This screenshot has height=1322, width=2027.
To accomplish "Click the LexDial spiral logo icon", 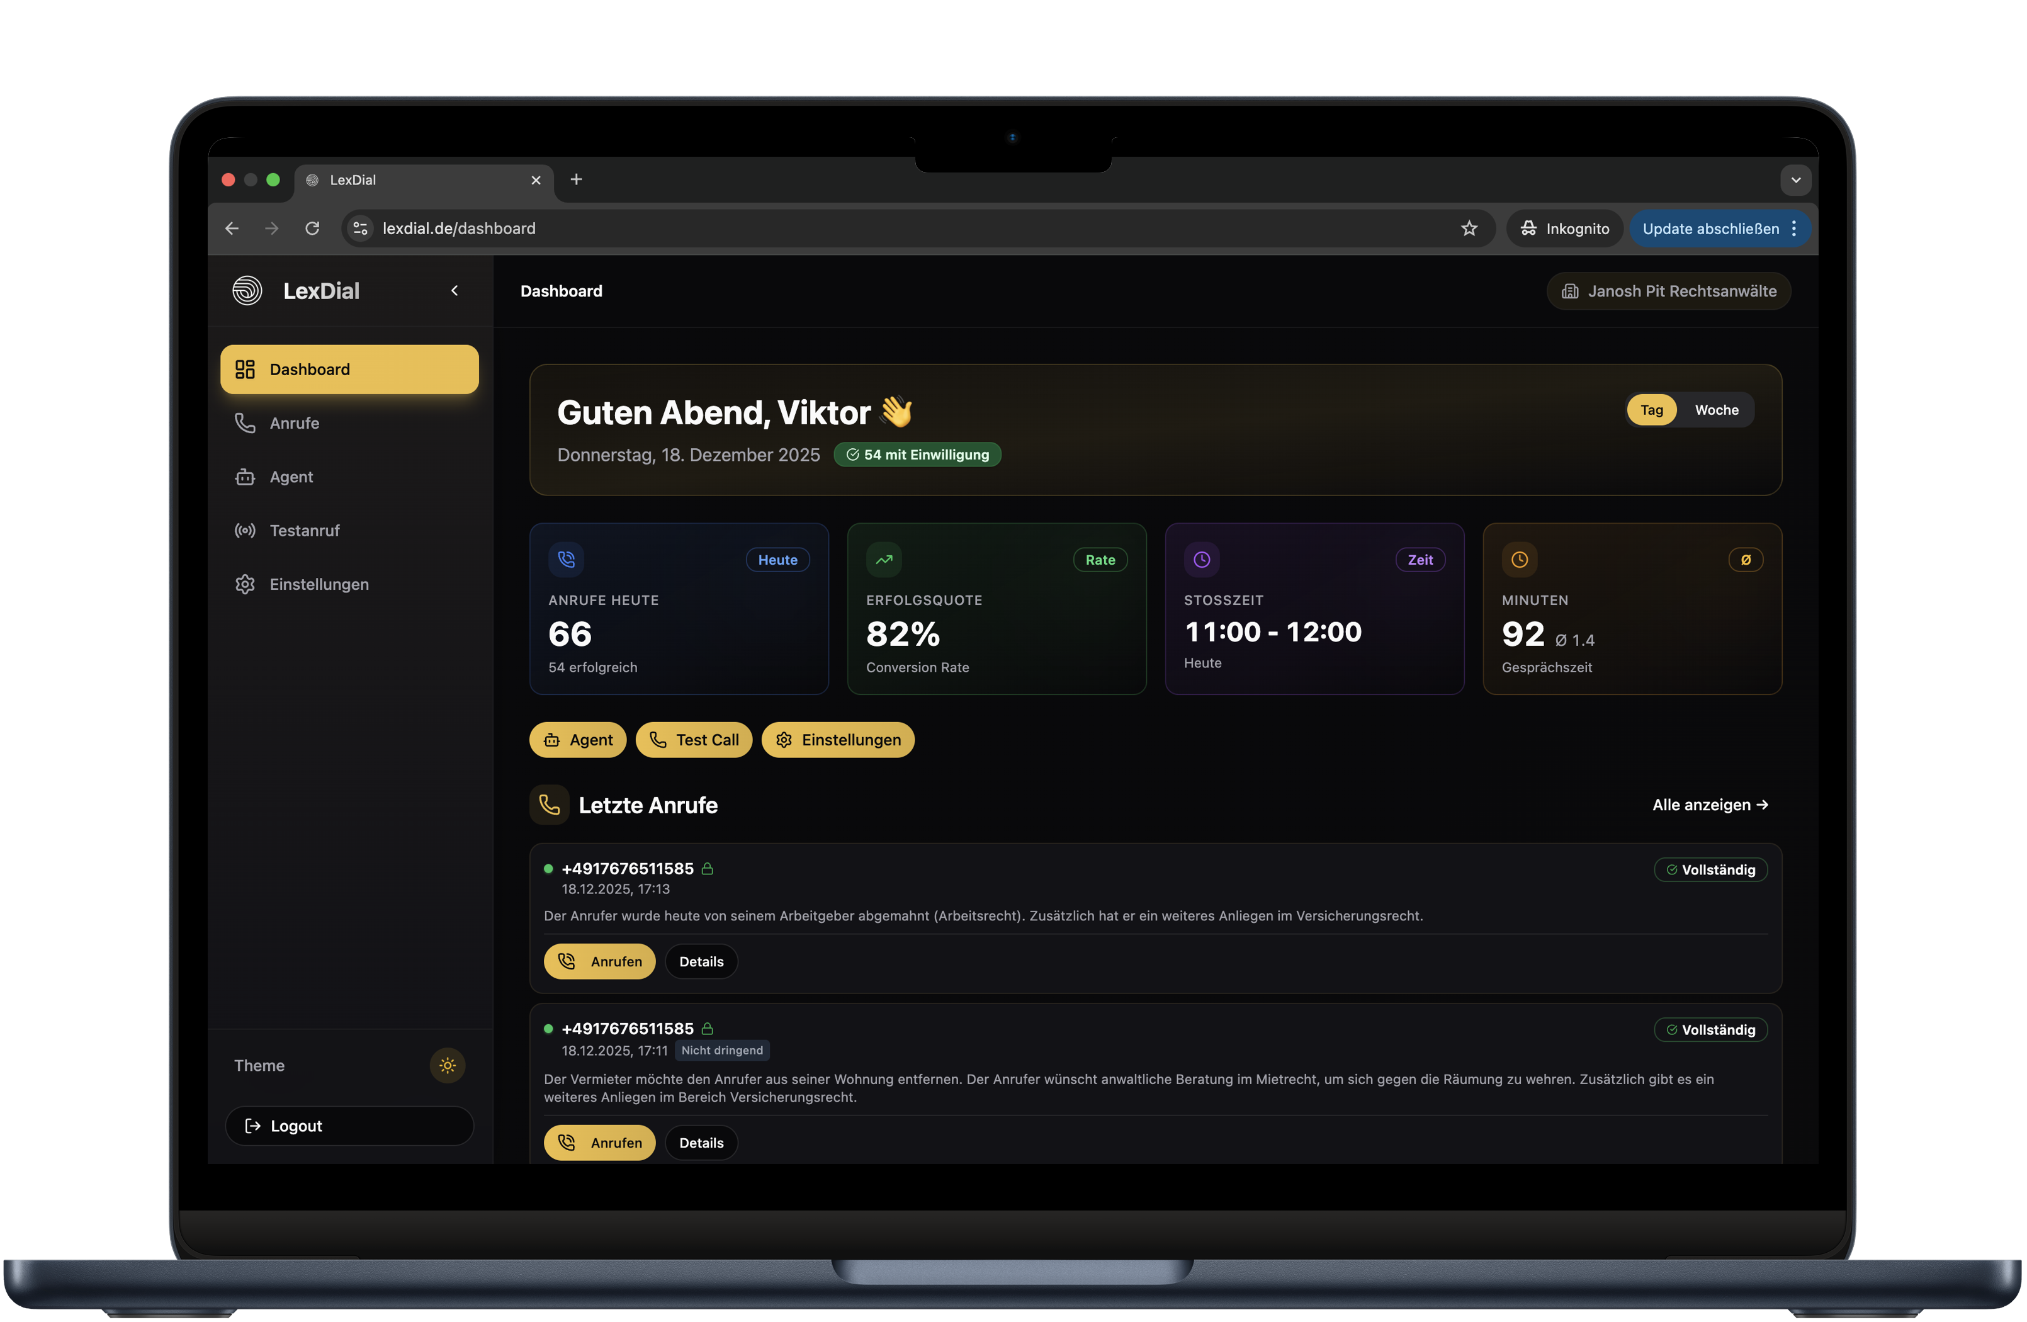I will pyautogui.click(x=247, y=290).
